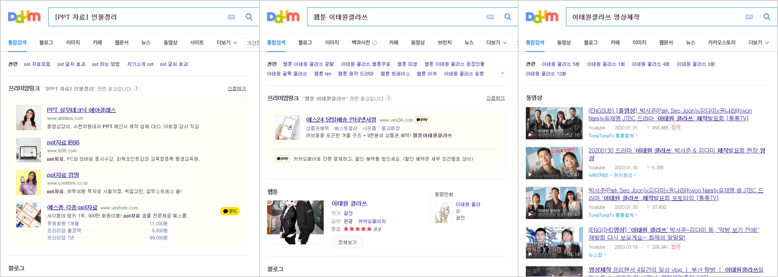Open virtual keyboard in right search box

(749, 17)
